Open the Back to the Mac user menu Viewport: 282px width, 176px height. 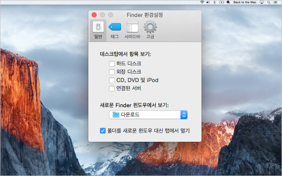coord(245,2)
